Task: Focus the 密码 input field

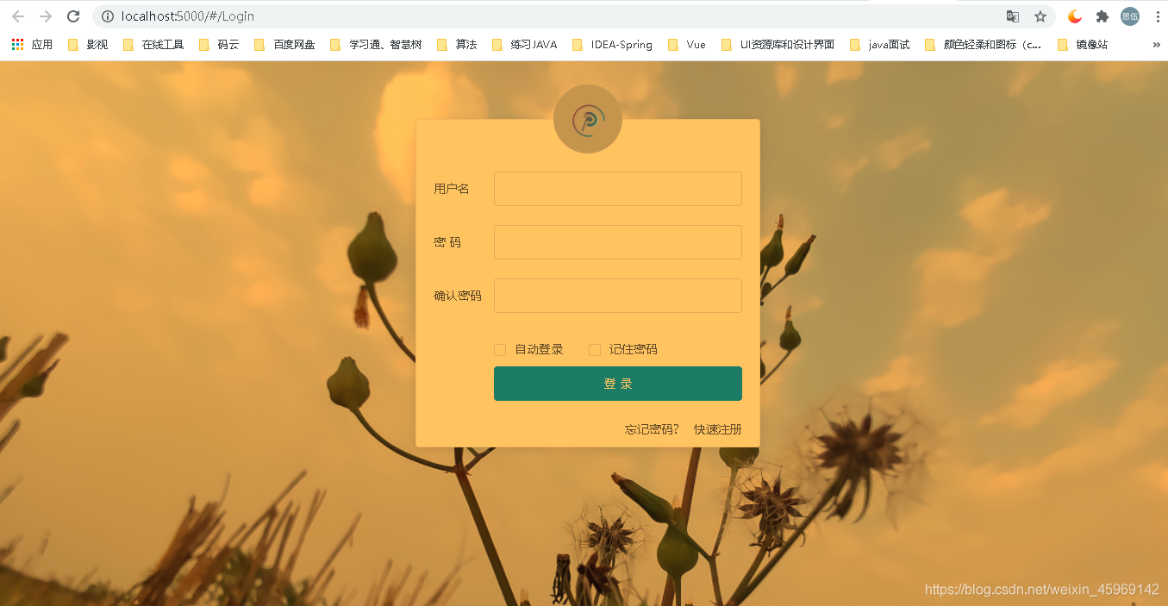Action: pyautogui.click(x=618, y=242)
